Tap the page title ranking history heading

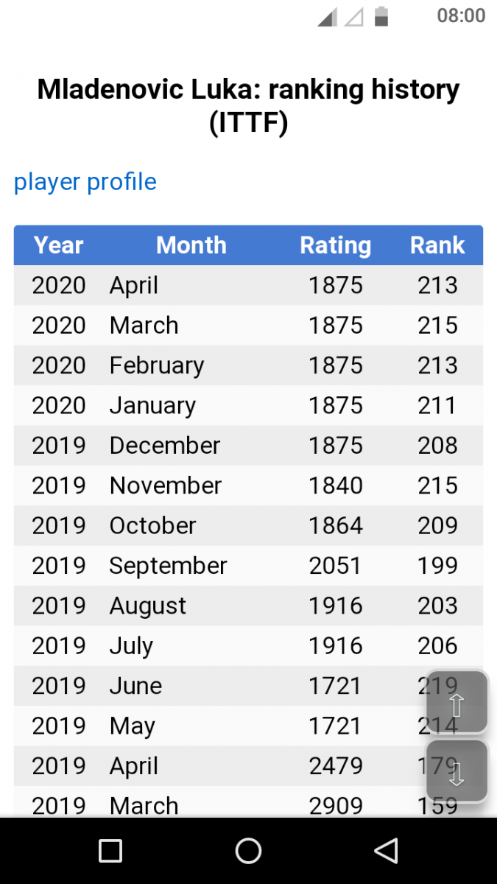(248, 105)
